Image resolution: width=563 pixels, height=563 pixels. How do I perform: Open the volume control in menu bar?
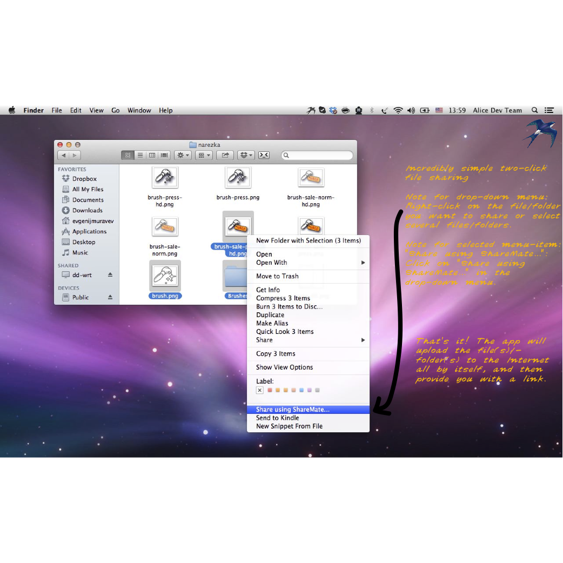[411, 110]
